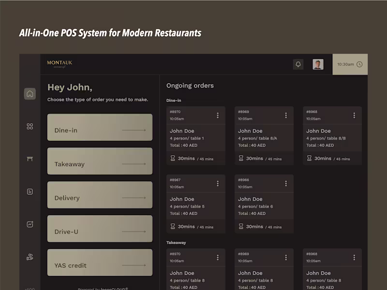Image resolution: width=387 pixels, height=290 pixels.
Task: Select '4 person/ table 8/B' text
Action: point(326,138)
